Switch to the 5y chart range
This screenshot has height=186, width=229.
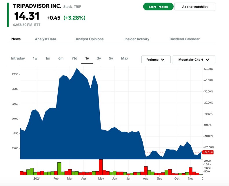coord(111,58)
